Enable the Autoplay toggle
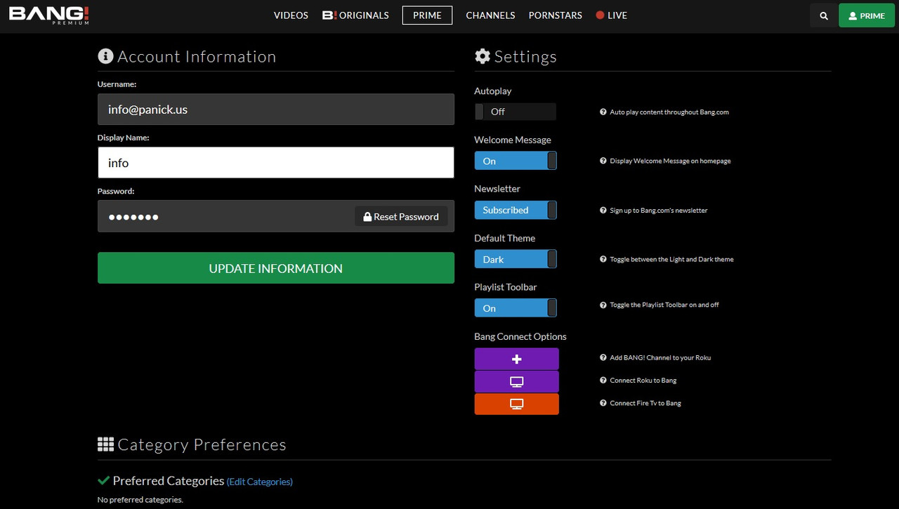 pyautogui.click(x=515, y=112)
